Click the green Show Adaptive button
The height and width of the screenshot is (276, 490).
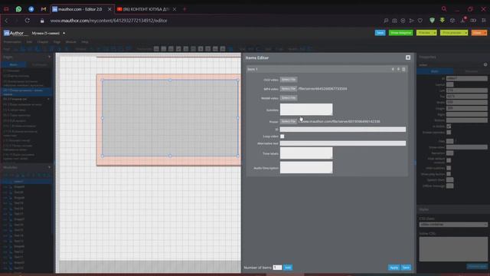[400, 33]
